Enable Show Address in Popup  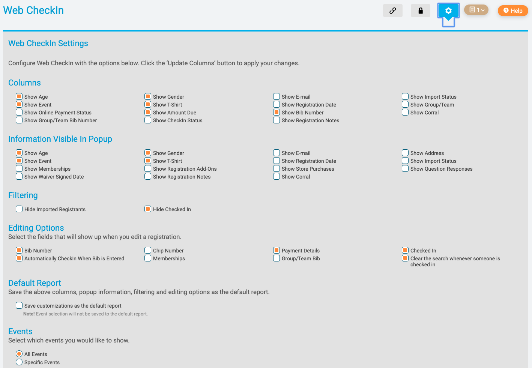(405, 153)
